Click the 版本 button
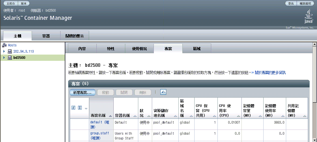The image size is (317, 142). pyautogui.click(x=24, y=3)
